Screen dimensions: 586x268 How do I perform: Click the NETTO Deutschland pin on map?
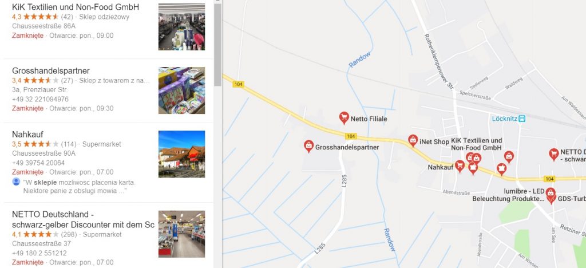[554, 154]
